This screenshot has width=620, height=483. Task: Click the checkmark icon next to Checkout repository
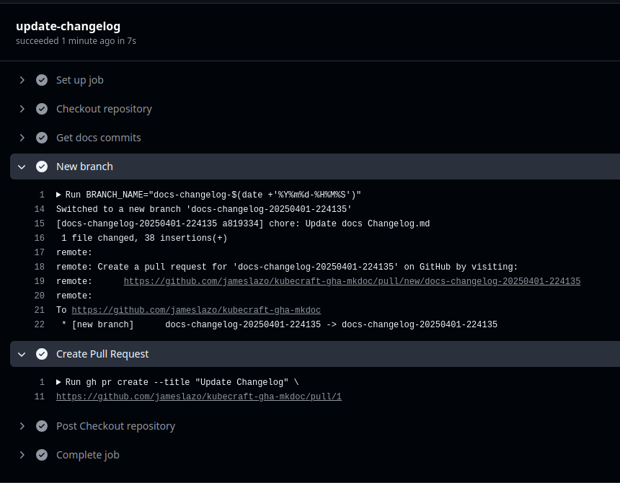42,109
